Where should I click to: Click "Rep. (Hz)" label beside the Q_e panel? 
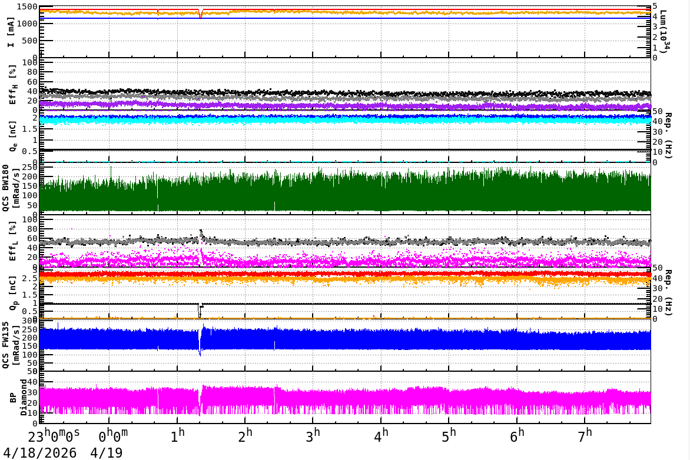click(x=668, y=135)
